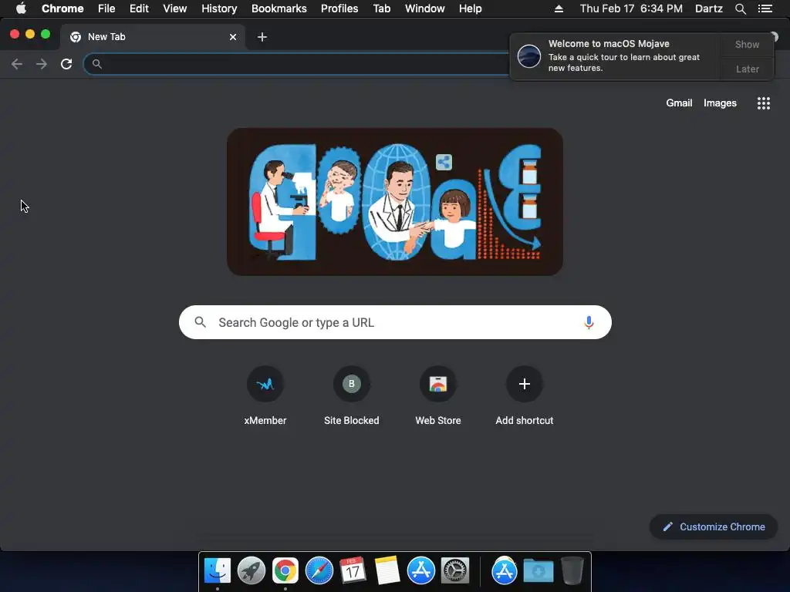Viewport: 790px width, 592px height.
Task: Open Finder from the dock
Action: tap(217, 570)
